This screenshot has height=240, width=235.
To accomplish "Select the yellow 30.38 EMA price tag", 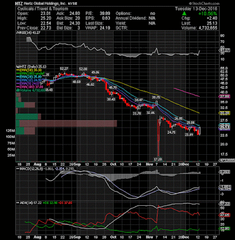I will coord(224,113).
